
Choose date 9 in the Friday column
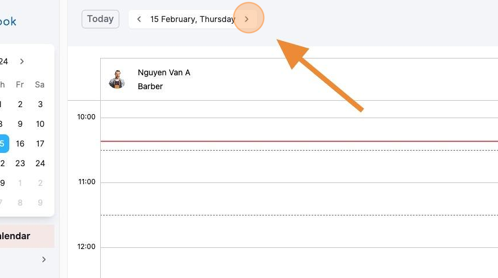[20, 124]
